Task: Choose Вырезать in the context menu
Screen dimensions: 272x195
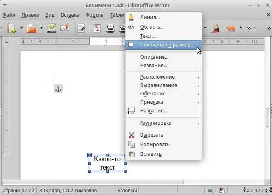Action: click(164, 135)
